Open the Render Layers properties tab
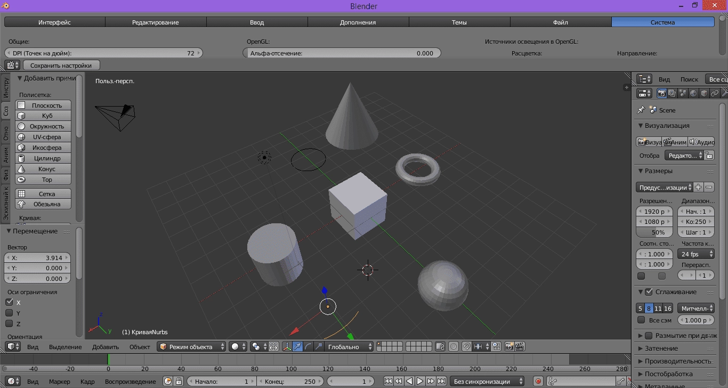Screen dimensions: 728x388 (672, 93)
